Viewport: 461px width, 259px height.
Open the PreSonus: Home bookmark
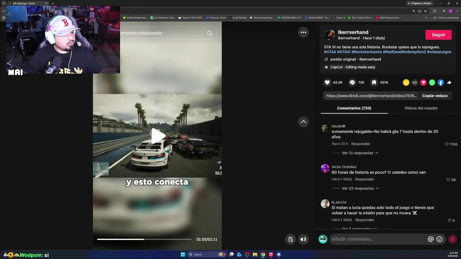pos(216,18)
